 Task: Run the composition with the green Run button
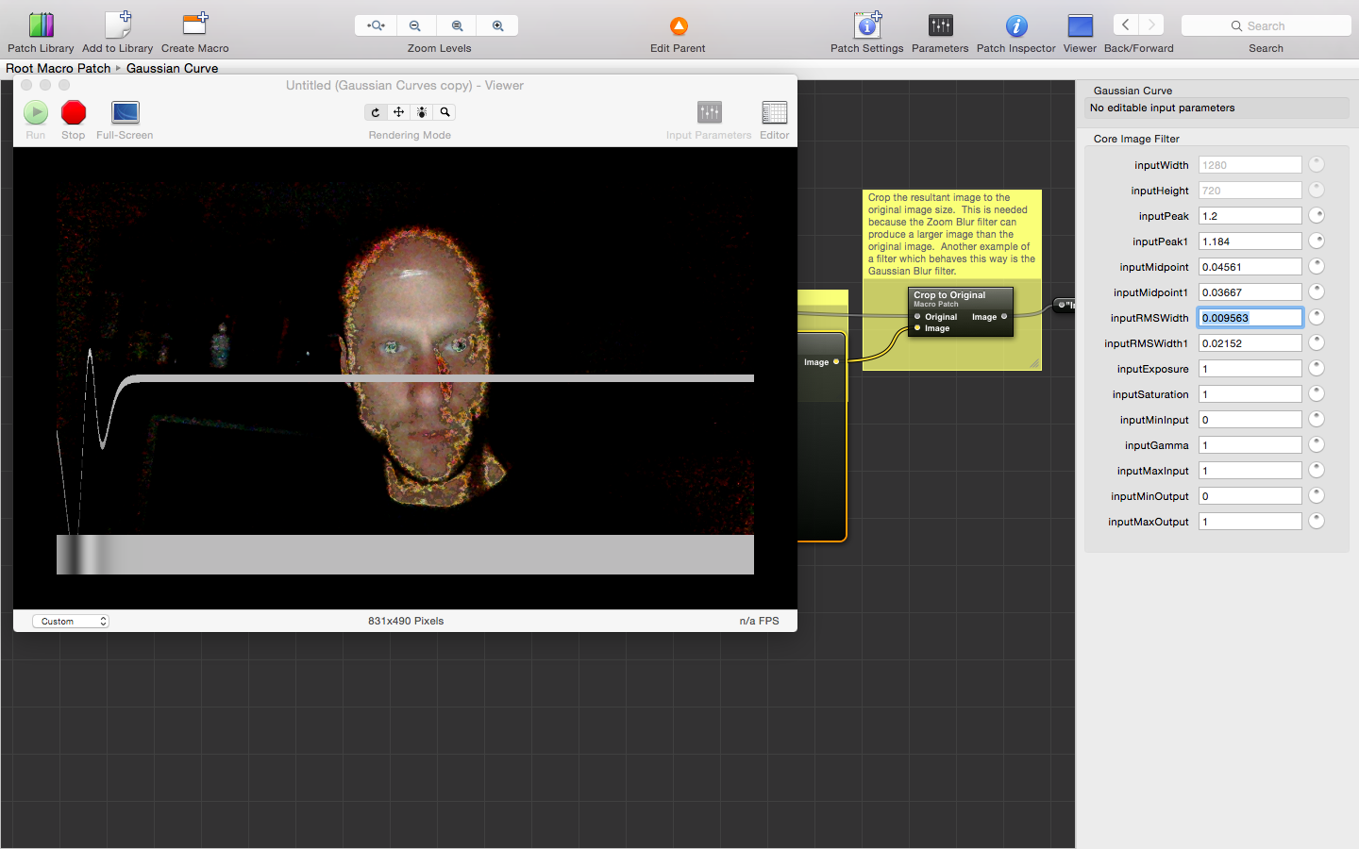pyautogui.click(x=36, y=113)
